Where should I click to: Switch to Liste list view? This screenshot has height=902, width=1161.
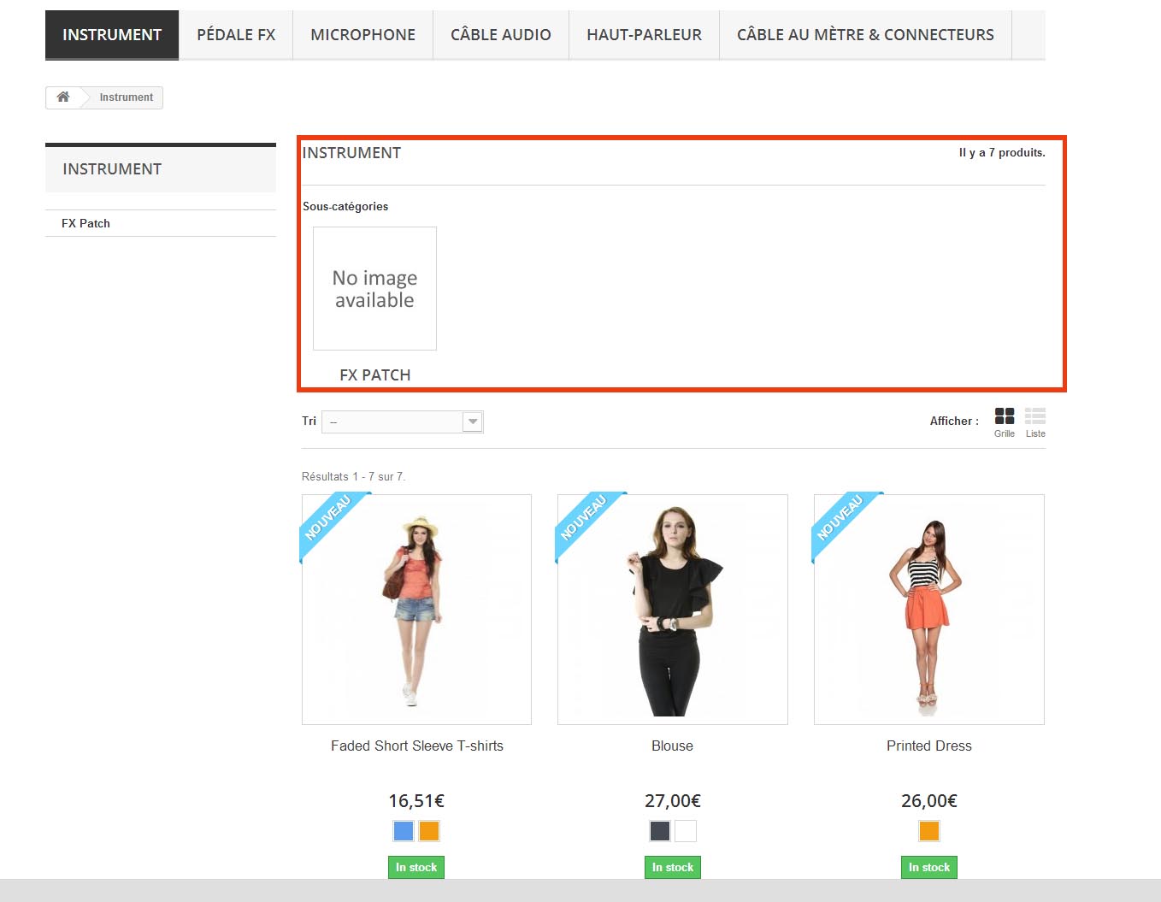1035,422
